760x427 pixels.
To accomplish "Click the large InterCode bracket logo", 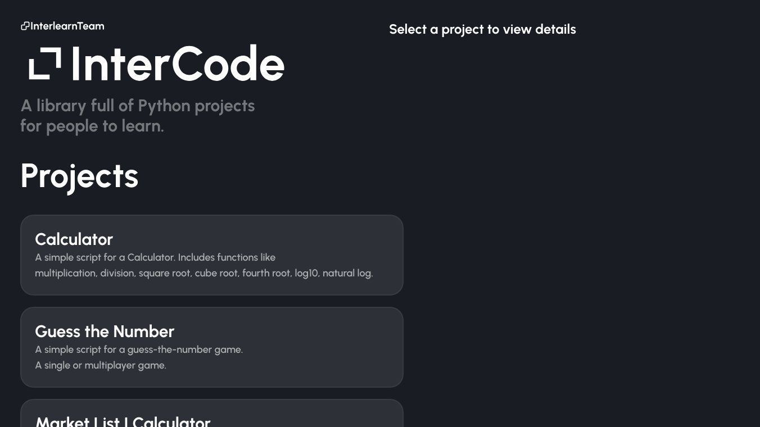I will (45, 63).
